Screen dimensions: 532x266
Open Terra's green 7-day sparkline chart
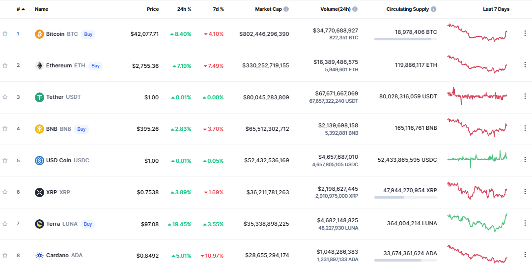tap(477, 222)
